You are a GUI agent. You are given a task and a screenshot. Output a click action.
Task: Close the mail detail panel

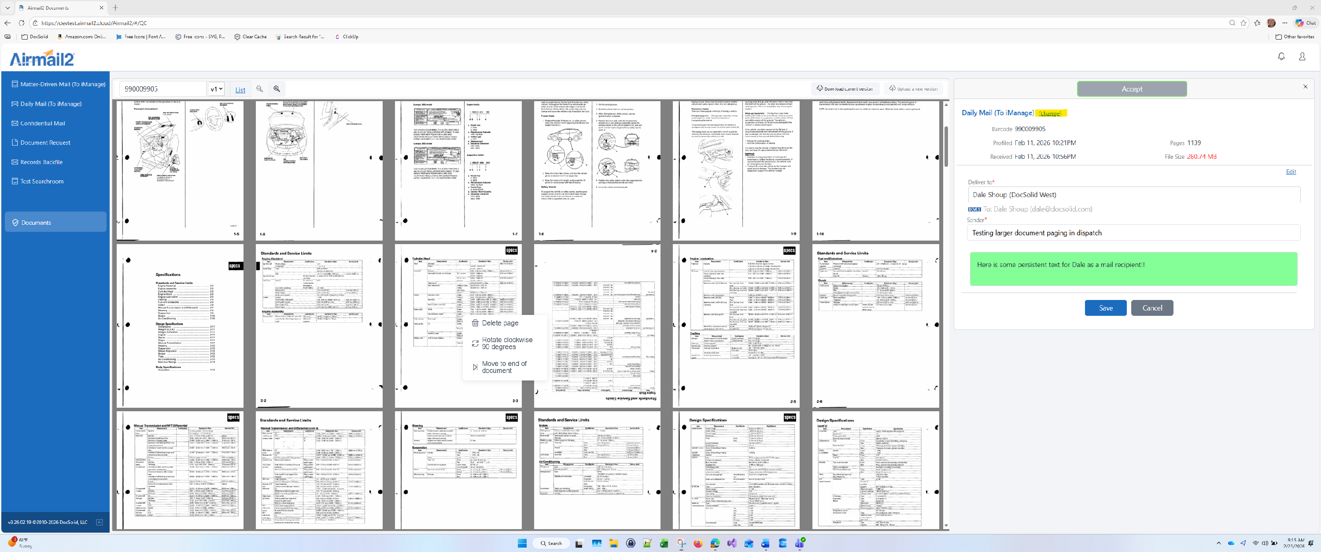pyautogui.click(x=1305, y=87)
